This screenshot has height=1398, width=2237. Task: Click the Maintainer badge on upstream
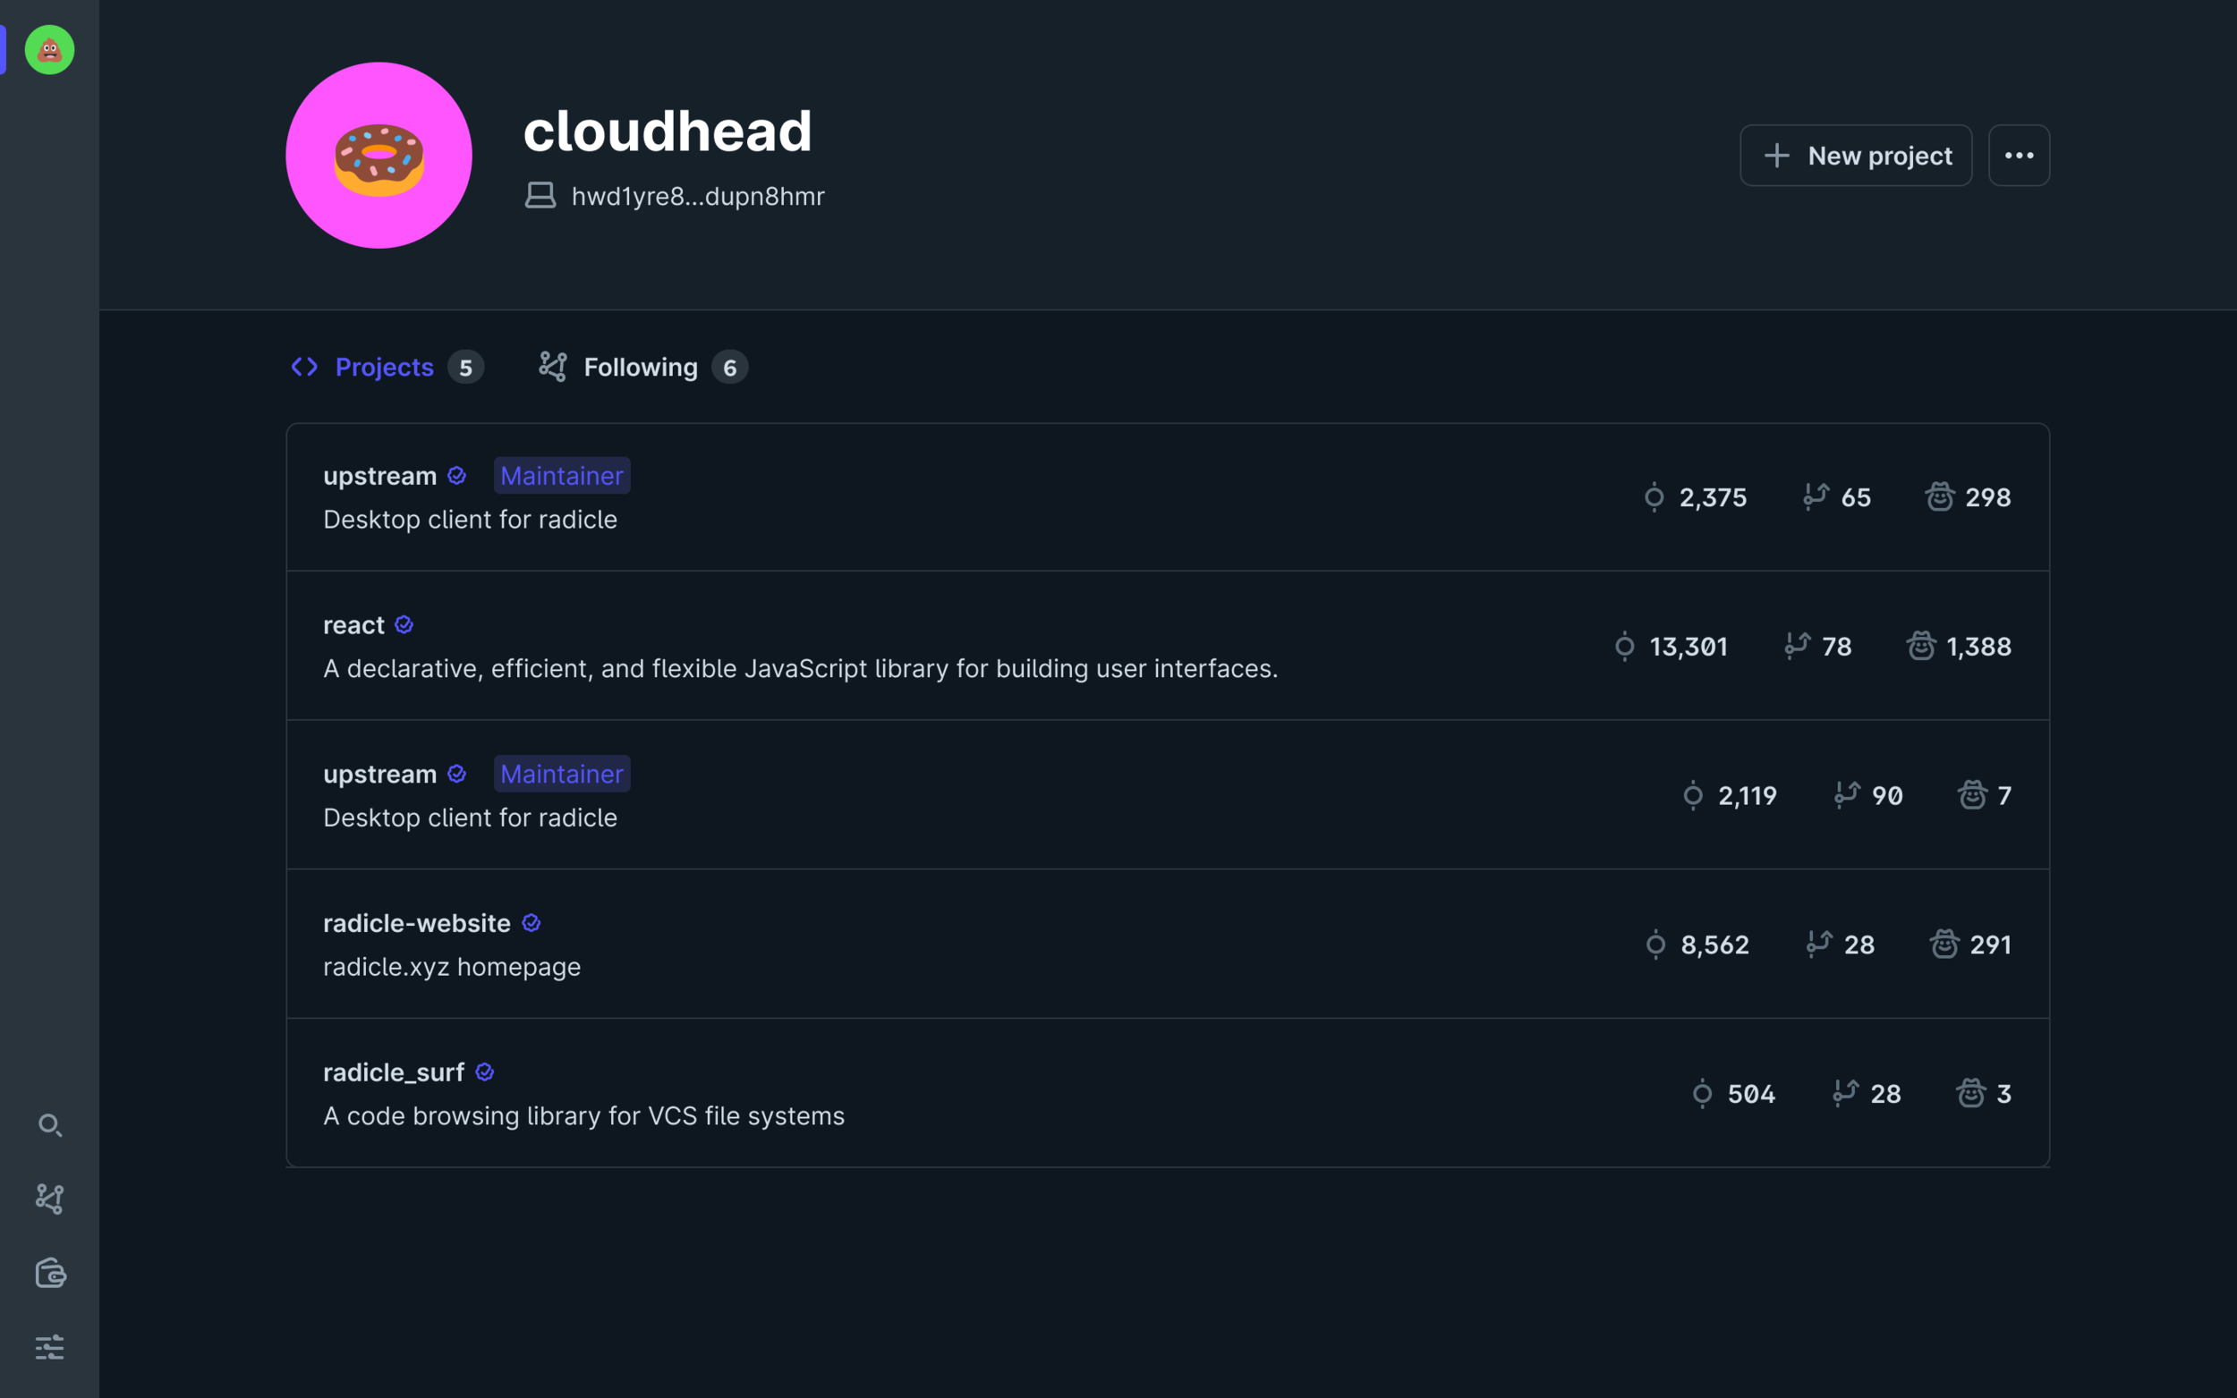point(561,475)
